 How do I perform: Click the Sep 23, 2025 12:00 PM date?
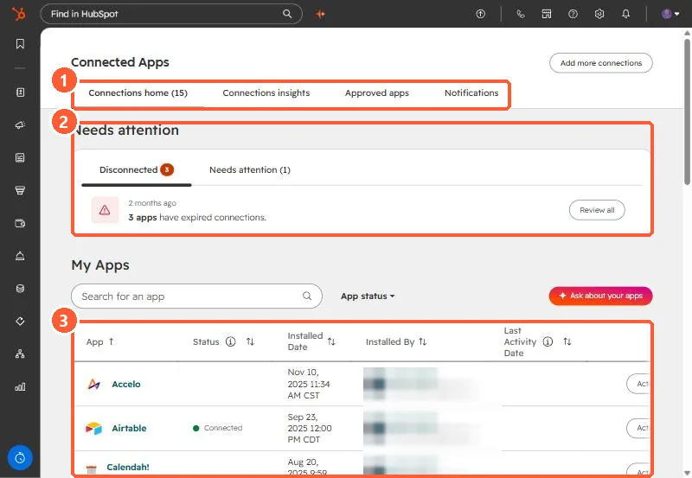tap(310, 428)
